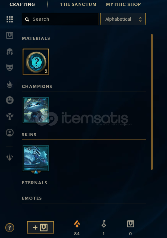The height and width of the screenshot is (238, 167).
Task: Select the ward skins flame icon
Action: pos(10,84)
